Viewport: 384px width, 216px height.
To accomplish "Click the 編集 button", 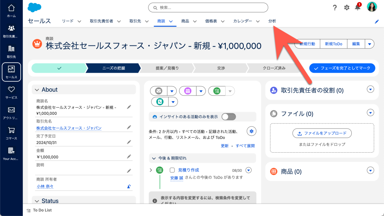I will [x=356, y=44].
